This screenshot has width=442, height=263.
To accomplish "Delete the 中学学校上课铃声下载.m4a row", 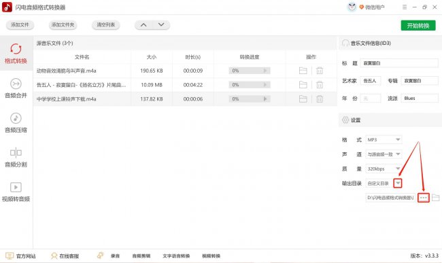I will coord(320,99).
